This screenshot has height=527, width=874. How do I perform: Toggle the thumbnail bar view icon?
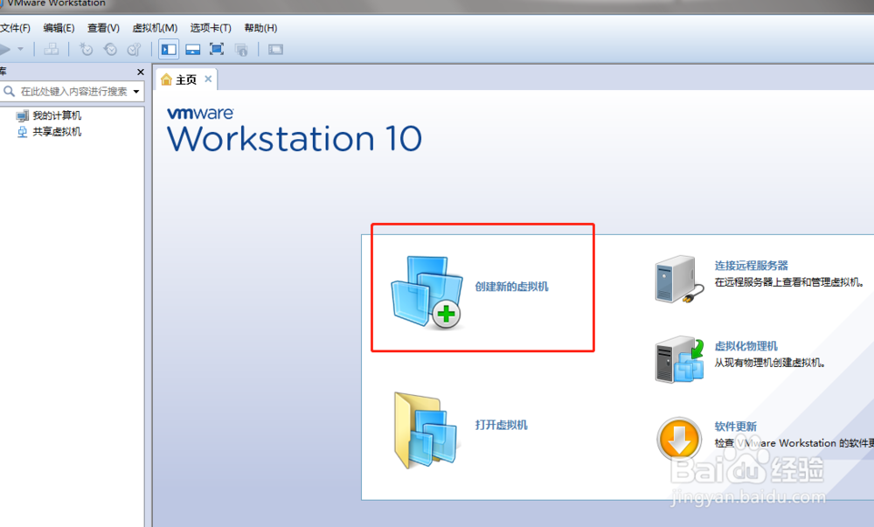(193, 50)
